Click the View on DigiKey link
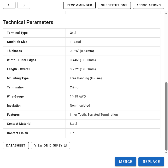Image resolution: width=168 pixels, height=168 pixels. (x=50, y=146)
